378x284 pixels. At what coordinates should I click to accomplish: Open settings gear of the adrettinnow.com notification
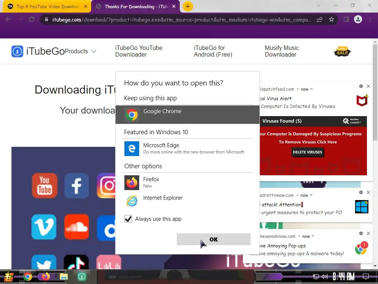point(361,192)
